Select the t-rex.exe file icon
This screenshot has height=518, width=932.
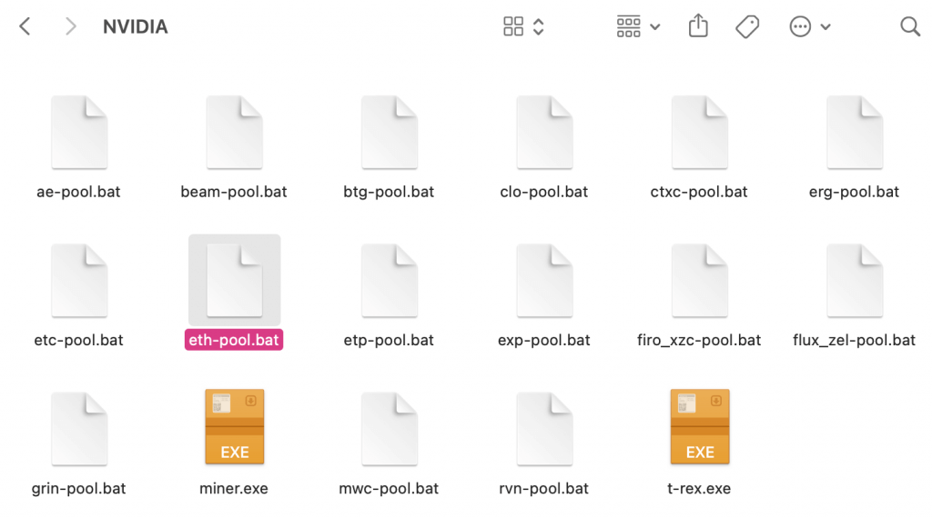coord(699,427)
